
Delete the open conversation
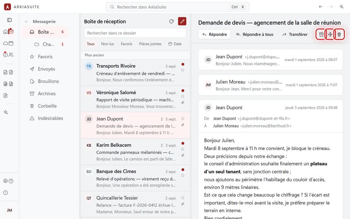pos(339,34)
